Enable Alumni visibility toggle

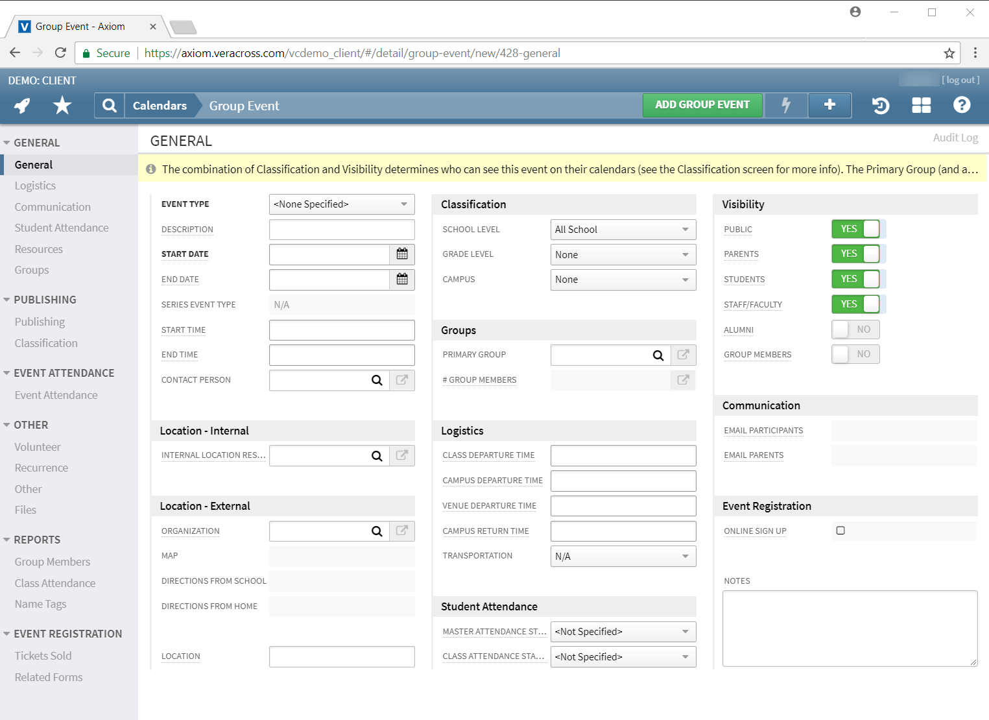pos(855,330)
